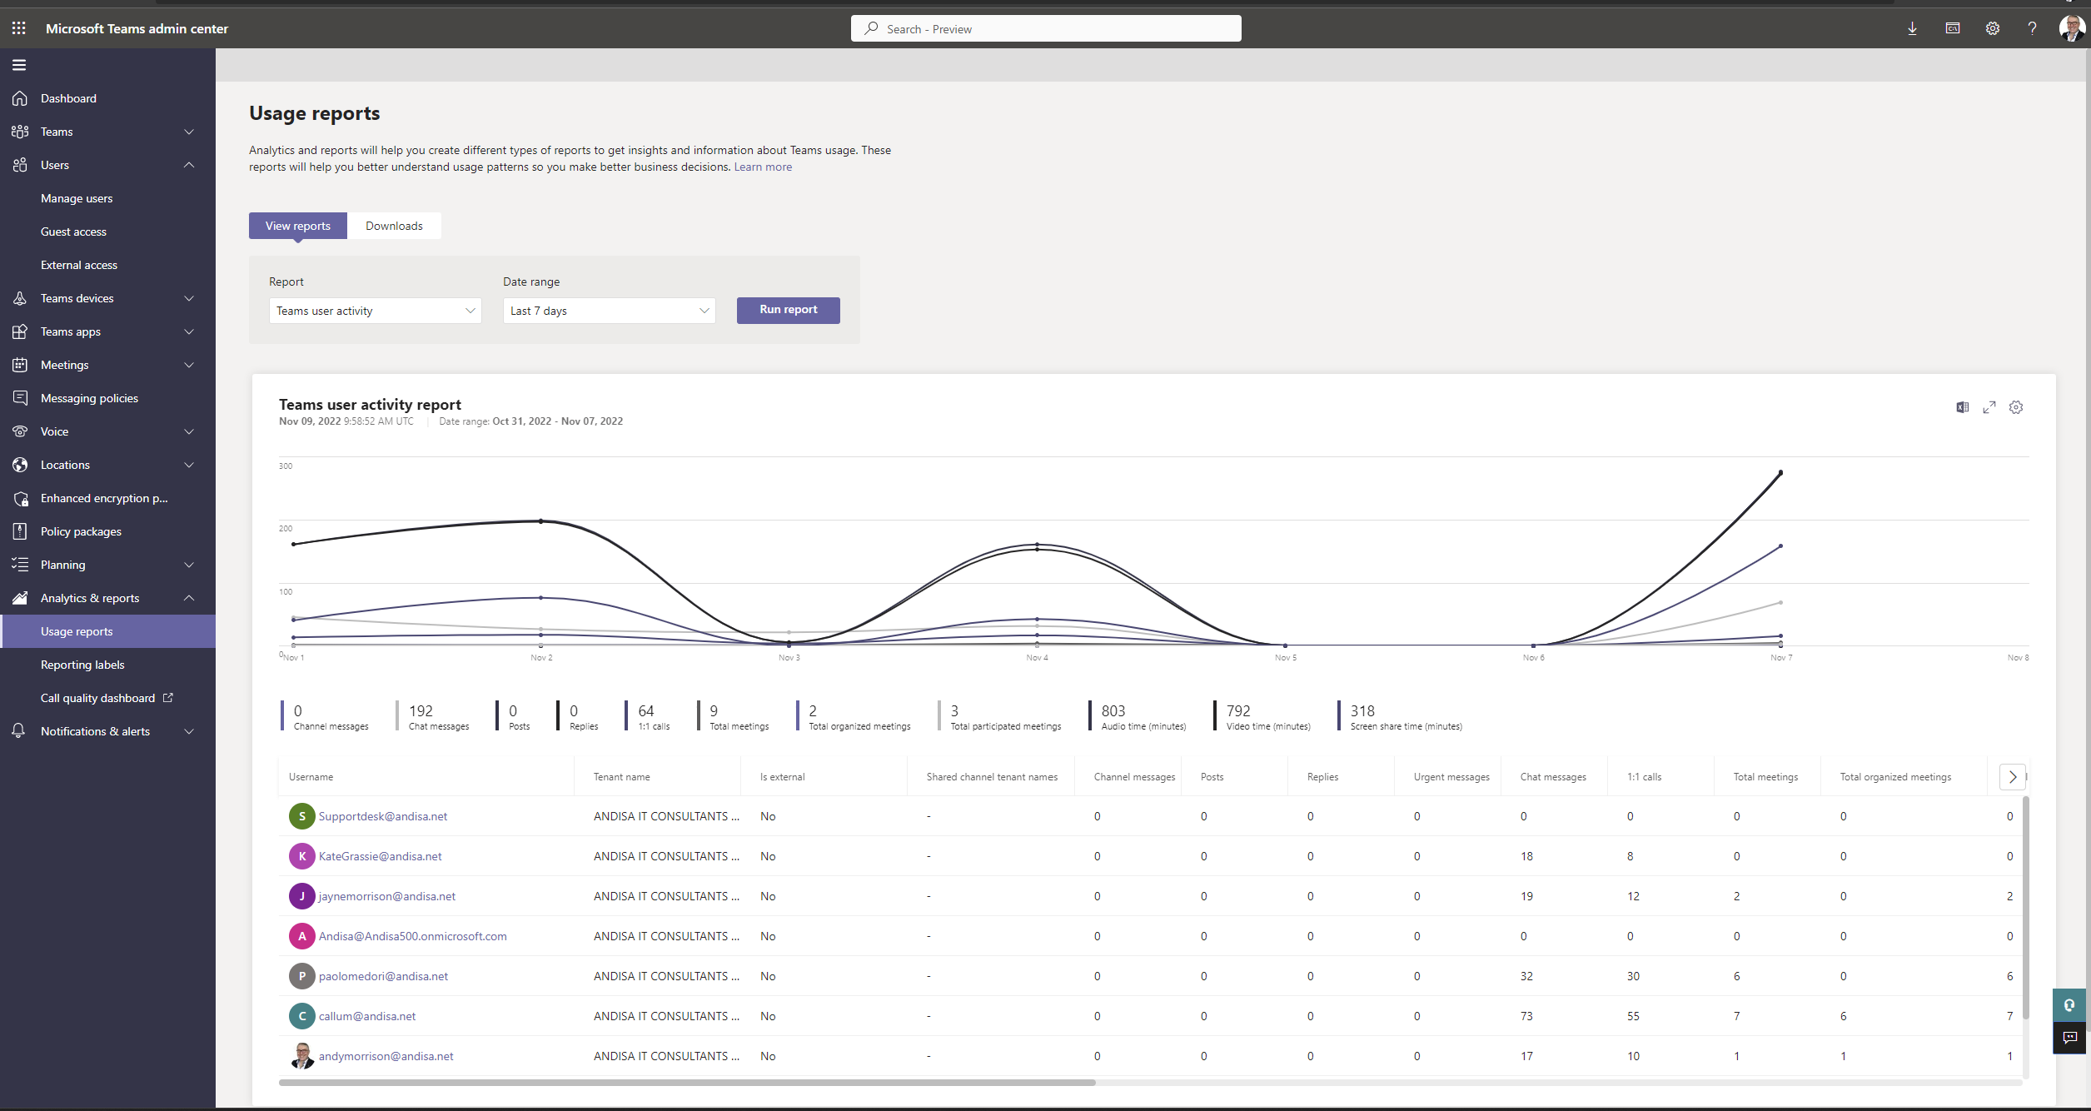Screen dimensions: 2091x1111
Task: Click the Run report button
Action: [x=789, y=310]
